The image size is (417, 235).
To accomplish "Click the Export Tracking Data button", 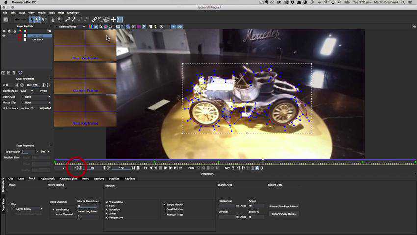I will coord(284,206).
